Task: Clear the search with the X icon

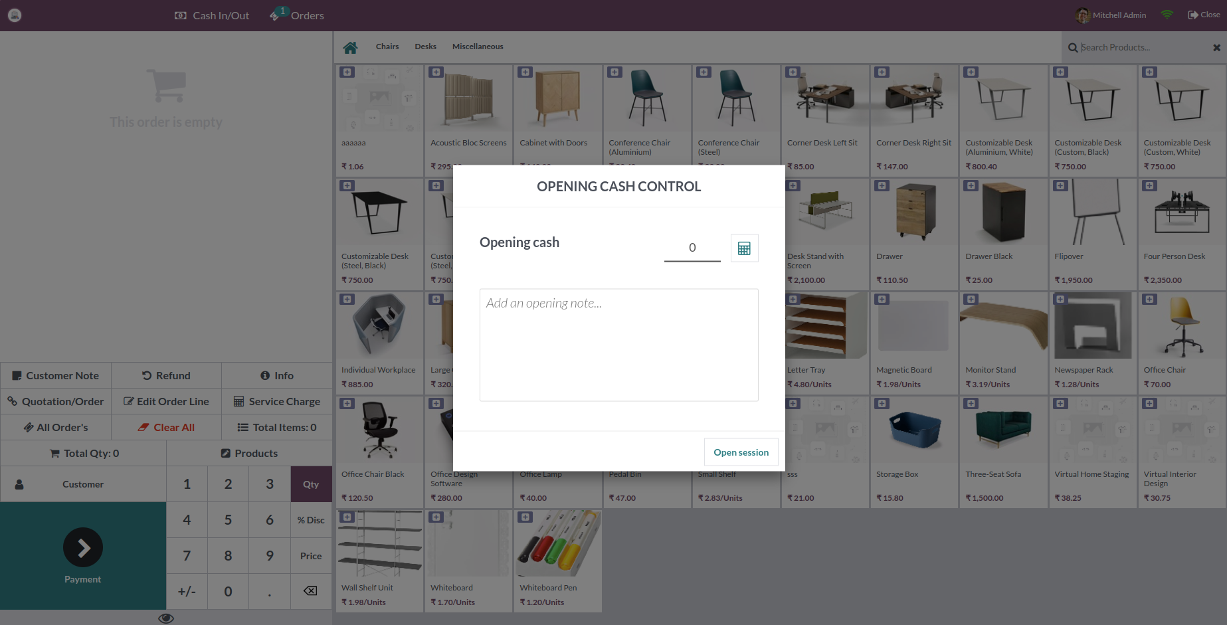Action: click(1216, 47)
